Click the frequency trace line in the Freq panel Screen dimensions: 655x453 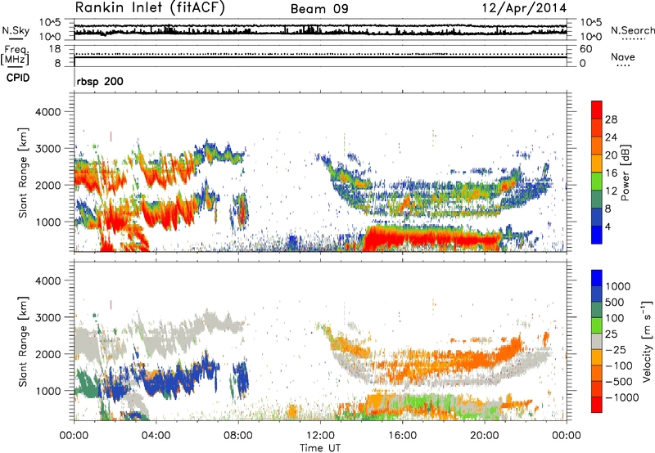[x=320, y=57]
